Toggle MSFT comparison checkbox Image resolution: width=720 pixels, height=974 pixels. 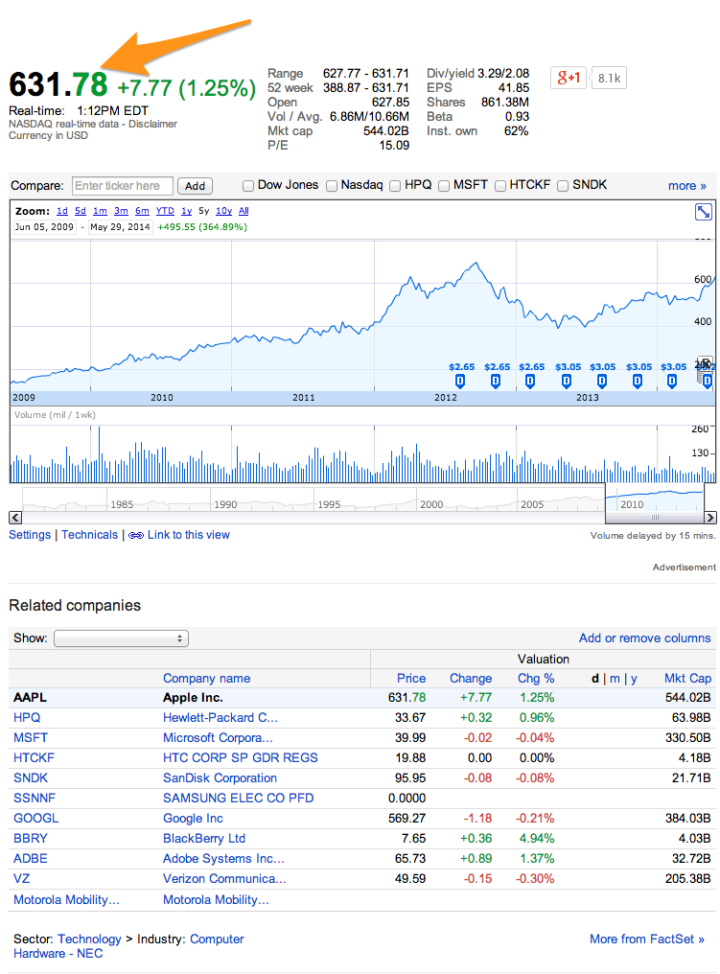pyautogui.click(x=444, y=186)
